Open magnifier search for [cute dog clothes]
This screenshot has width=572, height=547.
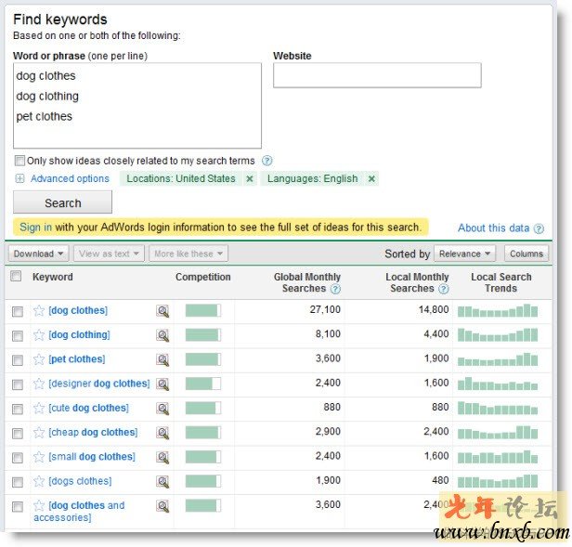click(x=162, y=409)
